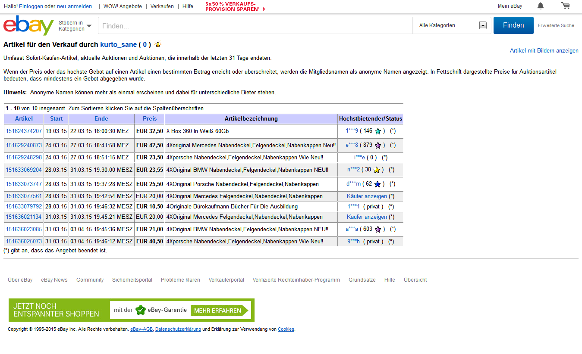Click the MEHR ERFAHREN button
The width and height of the screenshot is (582, 354).
click(x=220, y=311)
